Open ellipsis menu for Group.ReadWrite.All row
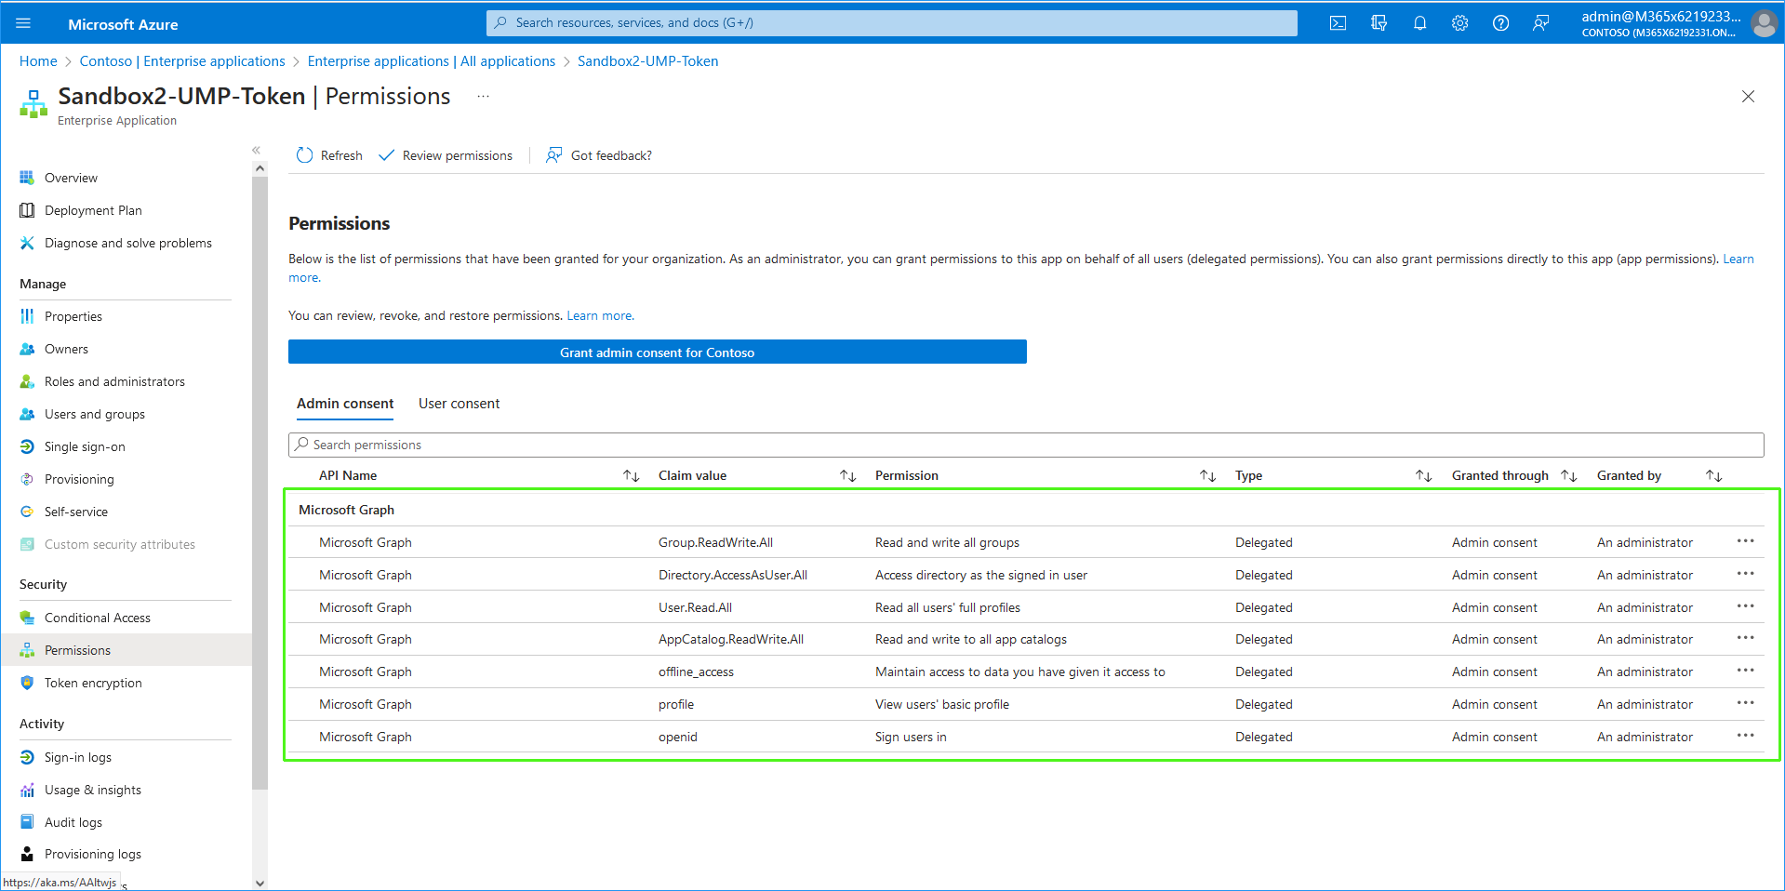The width and height of the screenshot is (1785, 891). pyautogui.click(x=1745, y=541)
